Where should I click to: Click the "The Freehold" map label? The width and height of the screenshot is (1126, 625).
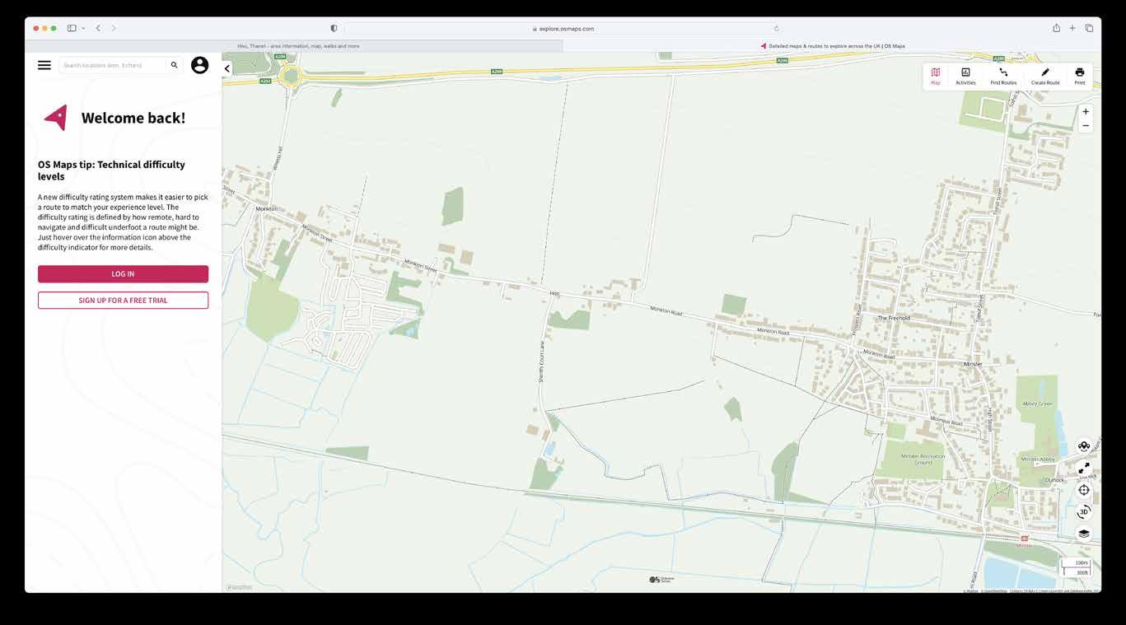click(x=894, y=318)
